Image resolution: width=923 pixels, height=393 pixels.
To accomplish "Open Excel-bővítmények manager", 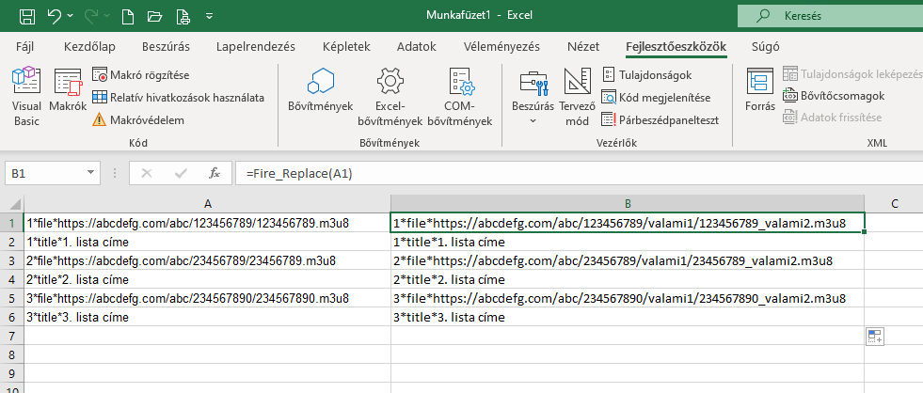I will (390, 97).
